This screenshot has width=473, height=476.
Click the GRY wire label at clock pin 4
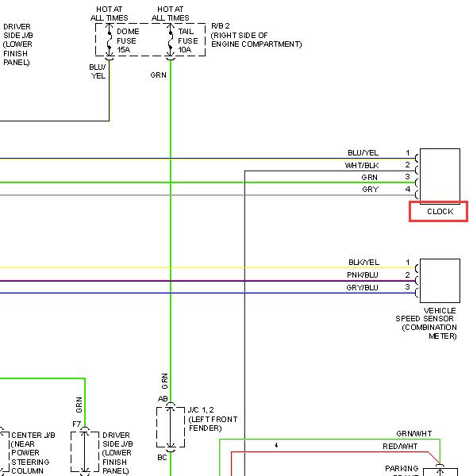pos(371,190)
